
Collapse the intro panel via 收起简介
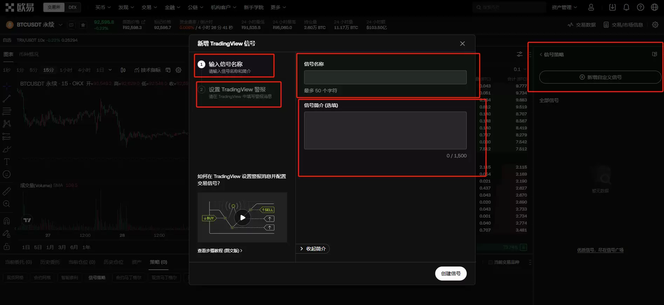coord(313,249)
